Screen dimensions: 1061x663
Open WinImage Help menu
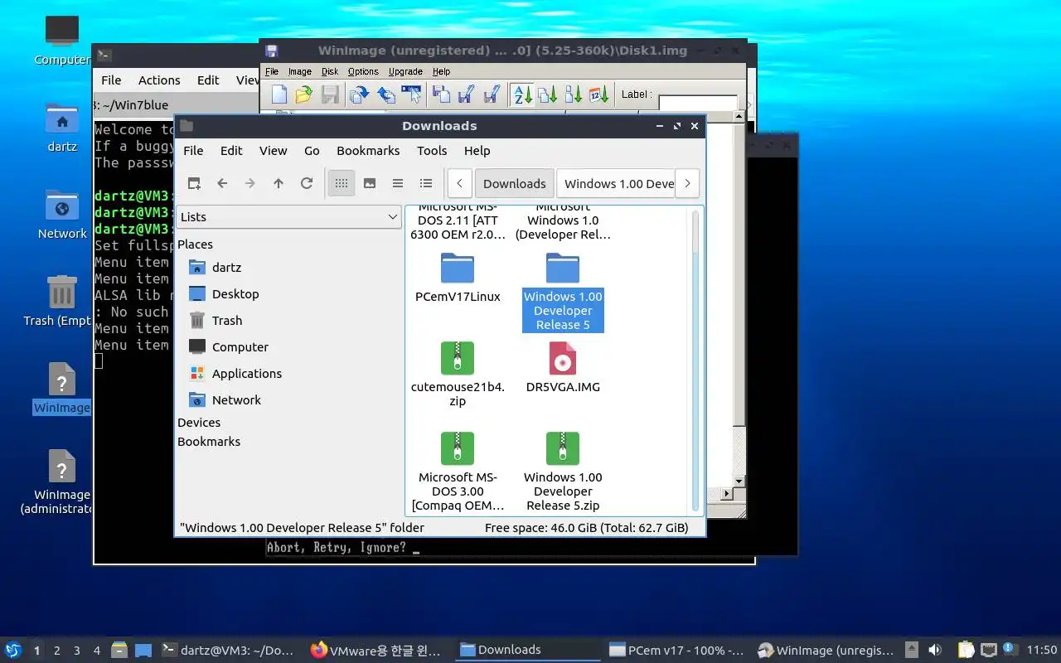pos(441,71)
